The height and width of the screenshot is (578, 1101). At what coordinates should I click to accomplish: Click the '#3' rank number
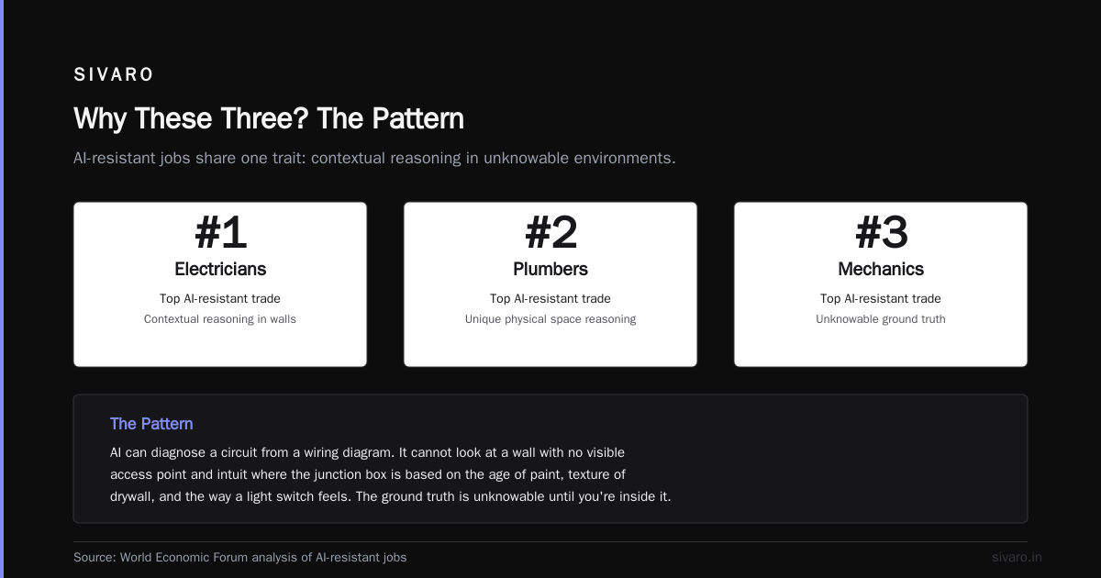881,233
